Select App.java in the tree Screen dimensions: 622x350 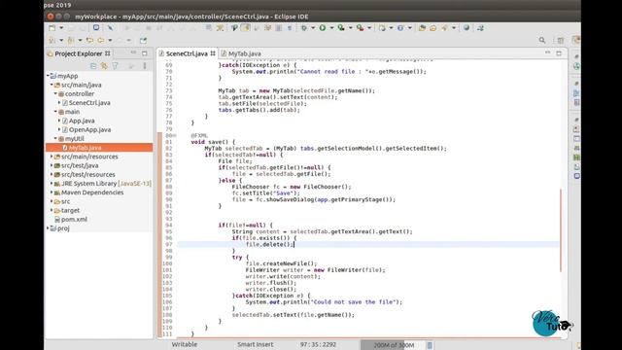[x=82, y=121]
